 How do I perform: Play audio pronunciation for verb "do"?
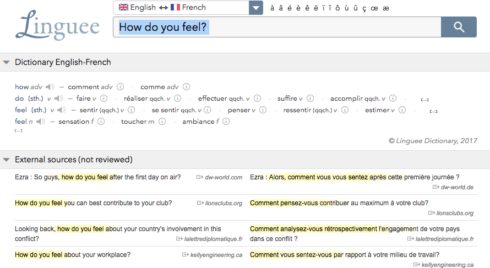click(59, 99)
